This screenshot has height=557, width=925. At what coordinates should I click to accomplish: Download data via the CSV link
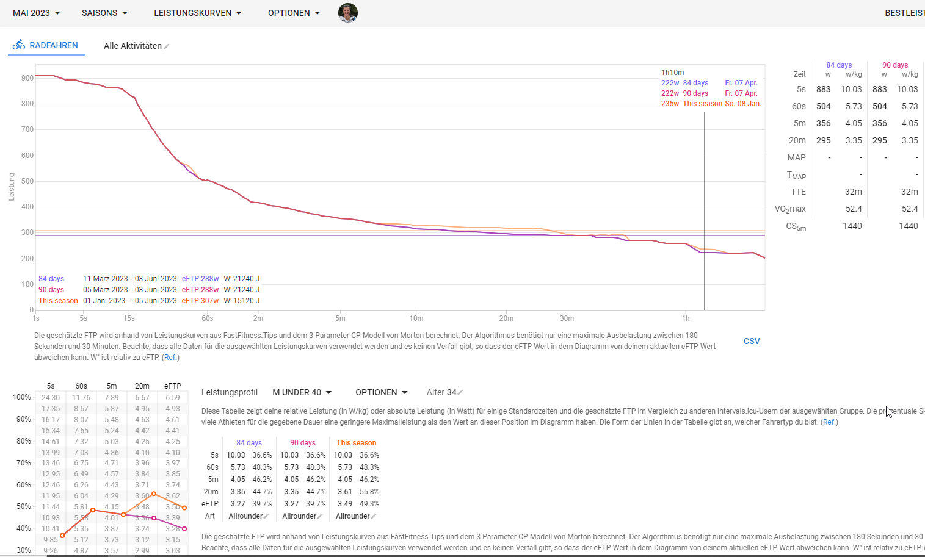coord(752,341)
